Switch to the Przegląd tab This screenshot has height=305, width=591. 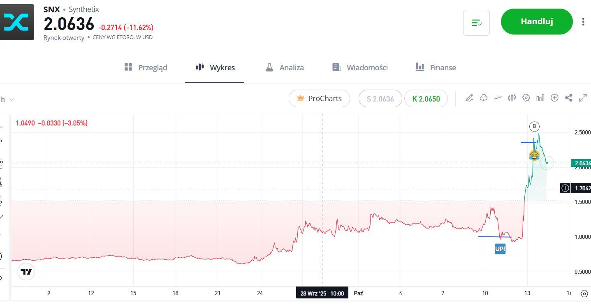(146, 67)
